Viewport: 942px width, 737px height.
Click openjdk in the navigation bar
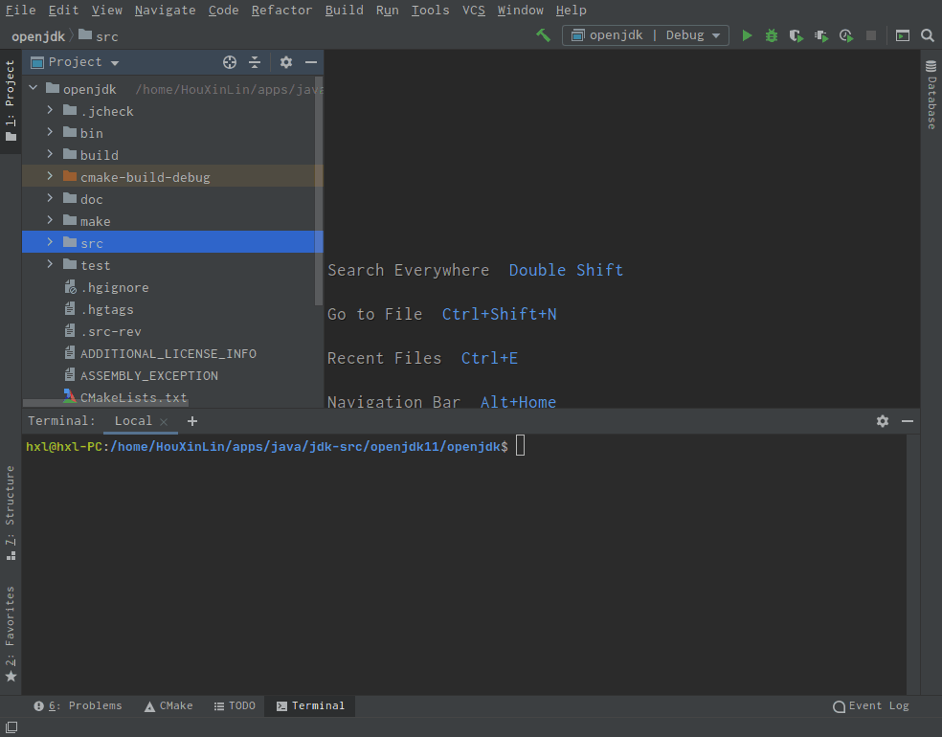pos(38,36)
